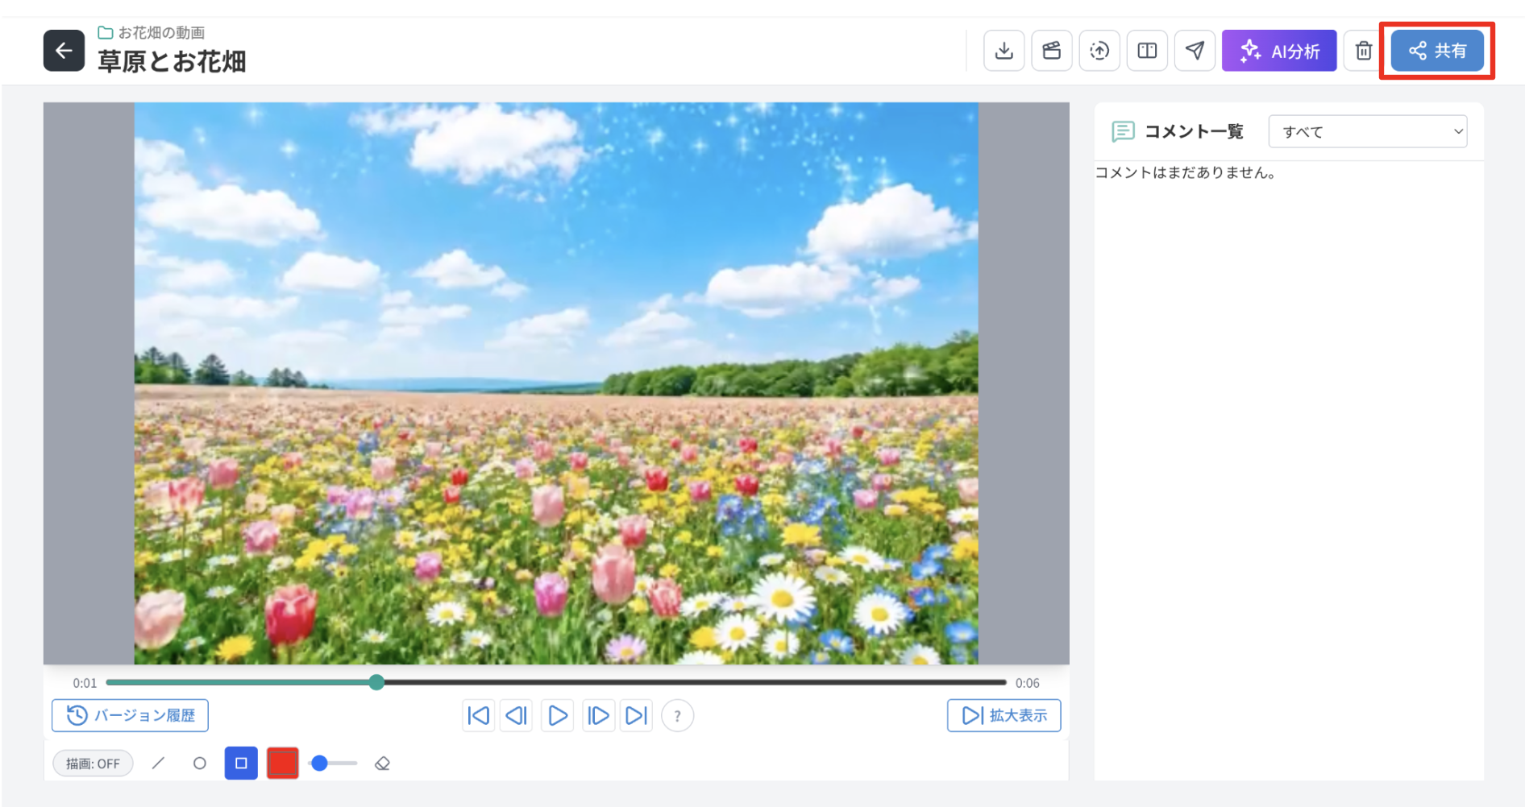This screenshot has width=1525, height=807.
Task: Click the flower field video preview
Action: pyautogui.click(x=556, y=383)
